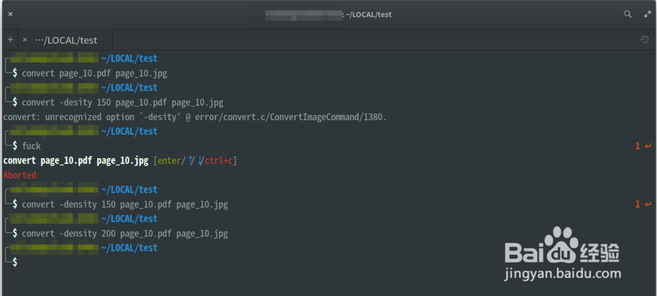Click the unrecognized option error line

(194, 117)
